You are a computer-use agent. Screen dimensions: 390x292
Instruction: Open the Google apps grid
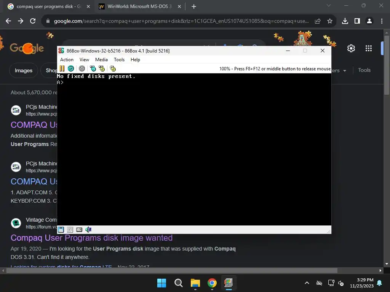click(x=369, y=48)
